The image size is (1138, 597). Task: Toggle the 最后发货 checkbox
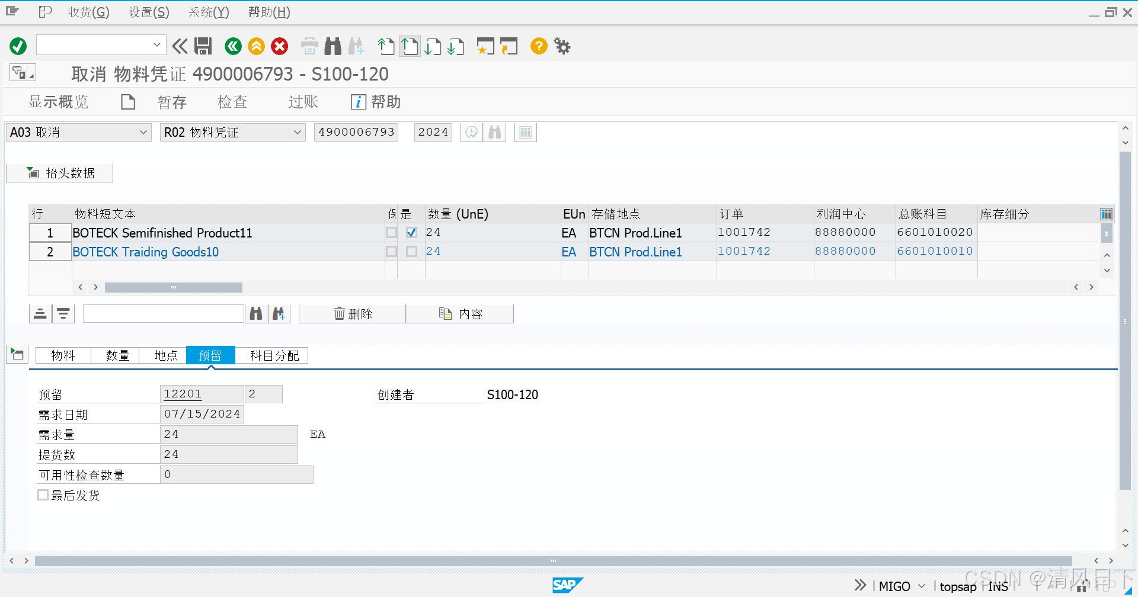click(43, 495)
